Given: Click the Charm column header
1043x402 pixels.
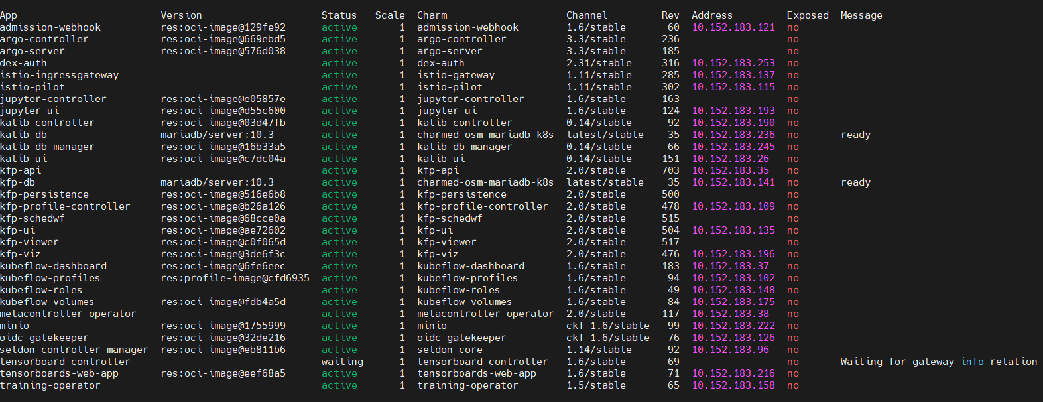Looking at the screenshot, I should pos(432,15).
